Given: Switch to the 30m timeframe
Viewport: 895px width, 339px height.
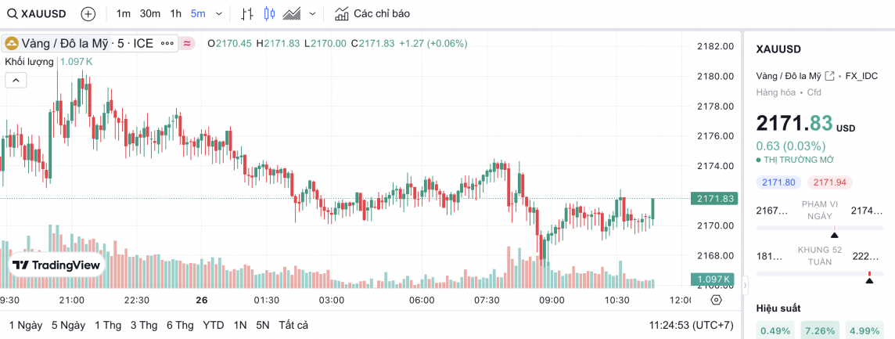Looking at the screenshot, I should point(150,13).
